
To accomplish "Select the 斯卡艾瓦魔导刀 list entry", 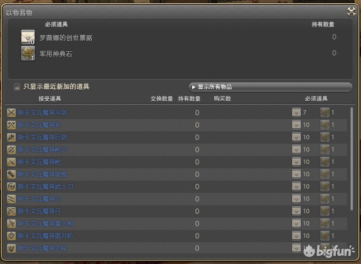I will [x=177, y=199].
